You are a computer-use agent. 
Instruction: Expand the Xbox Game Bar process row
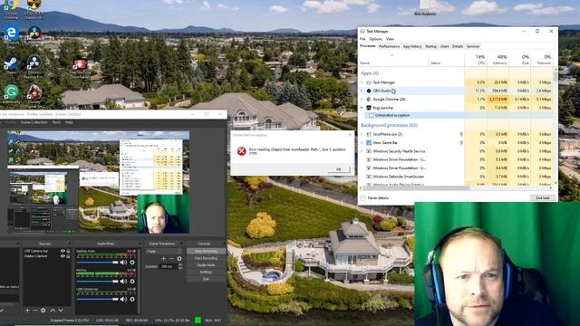(x=362, y=142)
